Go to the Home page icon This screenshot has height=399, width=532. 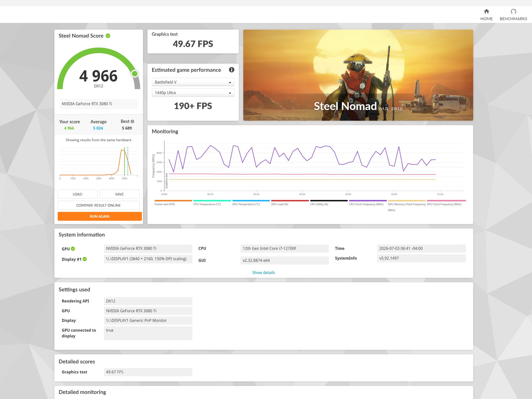486,11
